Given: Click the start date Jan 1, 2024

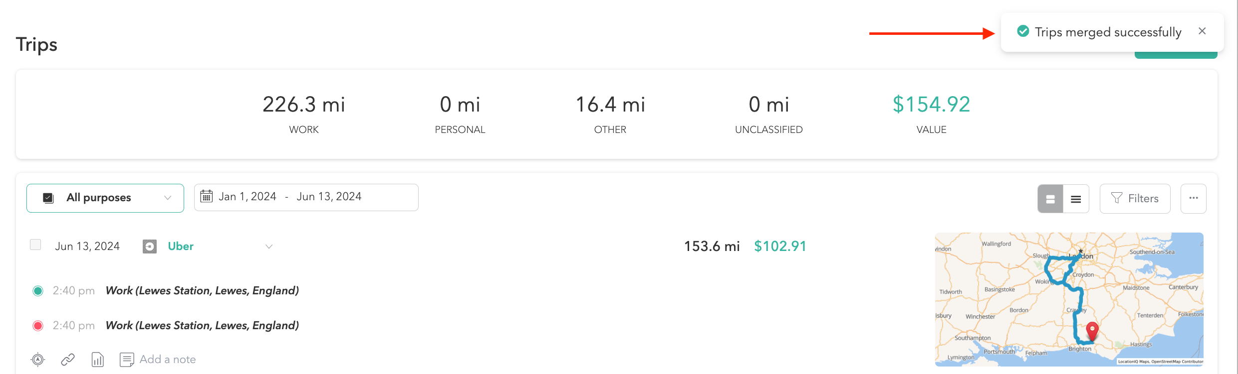Looking at the screenshot, I should (x=248, y=197).
